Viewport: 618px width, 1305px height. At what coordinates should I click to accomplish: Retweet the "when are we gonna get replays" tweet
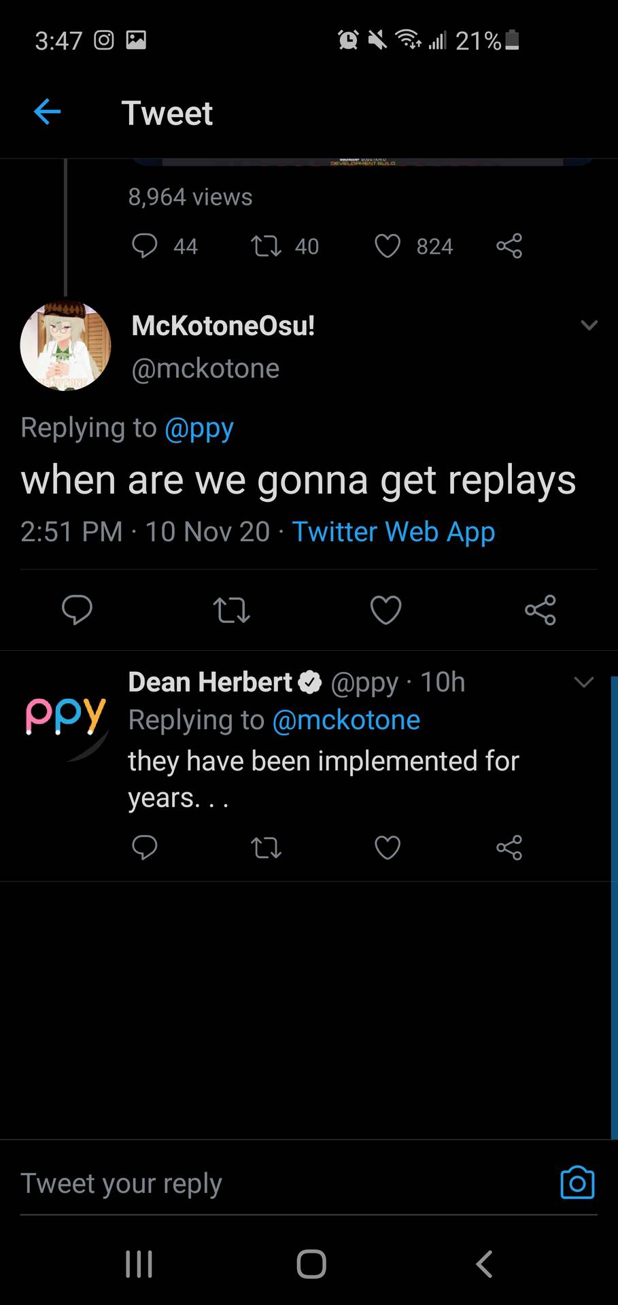(231, 610)
